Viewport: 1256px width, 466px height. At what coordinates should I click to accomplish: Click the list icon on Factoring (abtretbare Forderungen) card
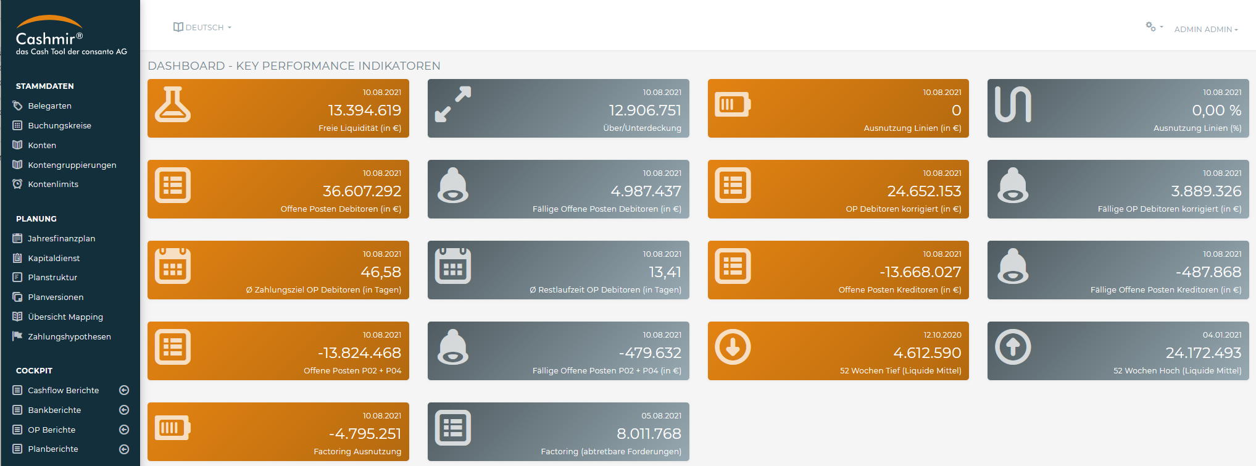point(453,428)
